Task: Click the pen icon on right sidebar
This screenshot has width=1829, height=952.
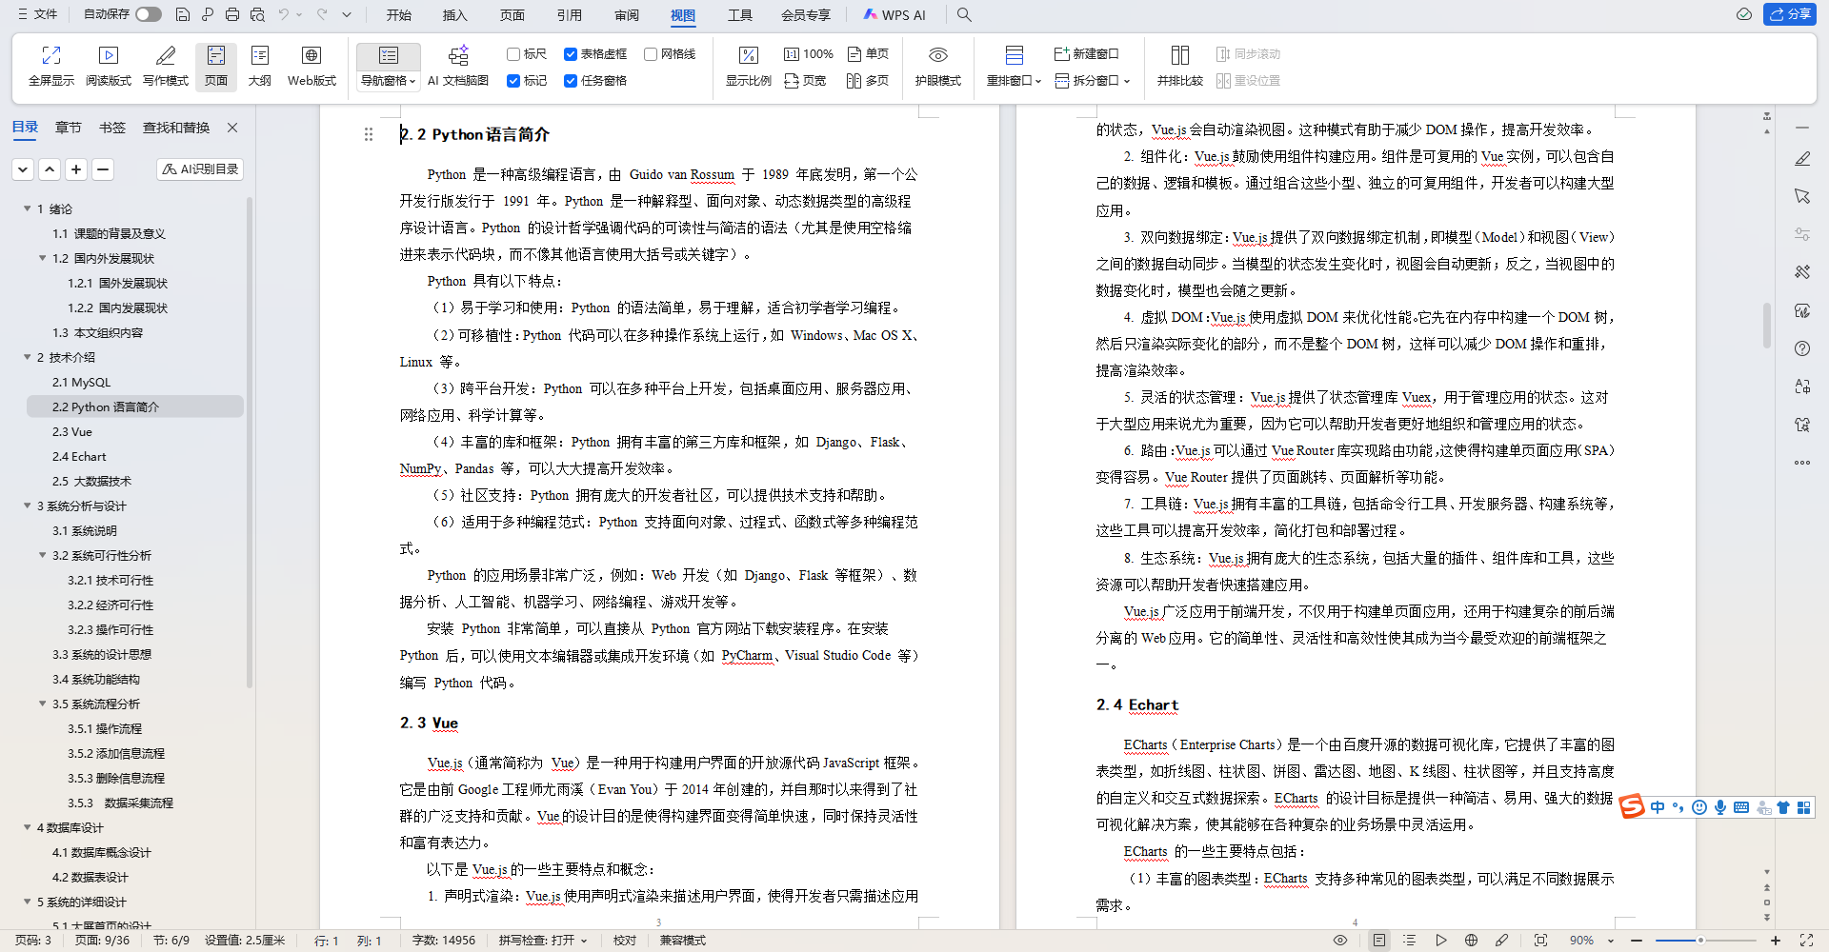Action: (x=1801, y=159)
